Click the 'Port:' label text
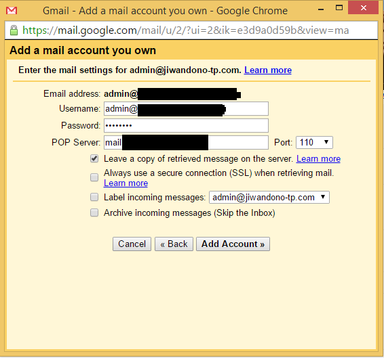384x358 pixels. (x=284, y=142)
